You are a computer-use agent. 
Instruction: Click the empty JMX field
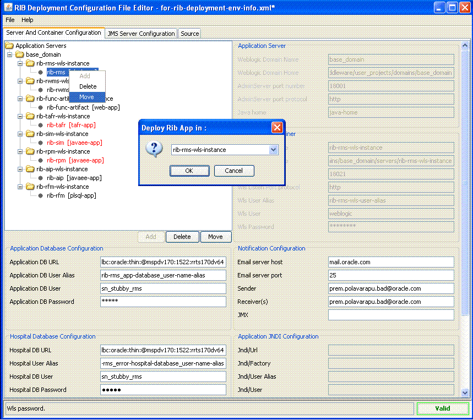point(391,315)
